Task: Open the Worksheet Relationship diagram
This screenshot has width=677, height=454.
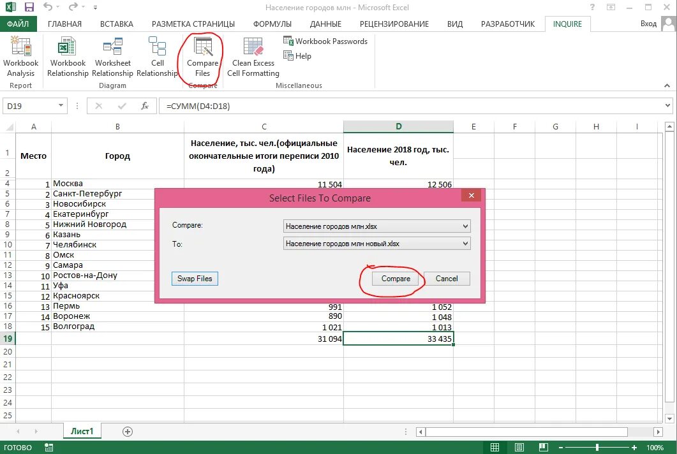Action: (x=112, y=57)
